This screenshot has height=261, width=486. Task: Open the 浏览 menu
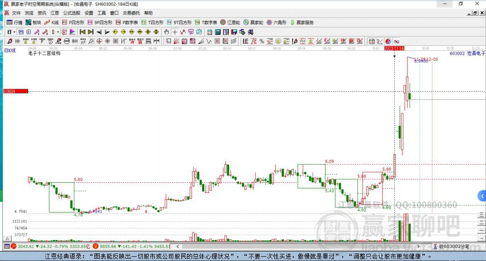[29, 13]
